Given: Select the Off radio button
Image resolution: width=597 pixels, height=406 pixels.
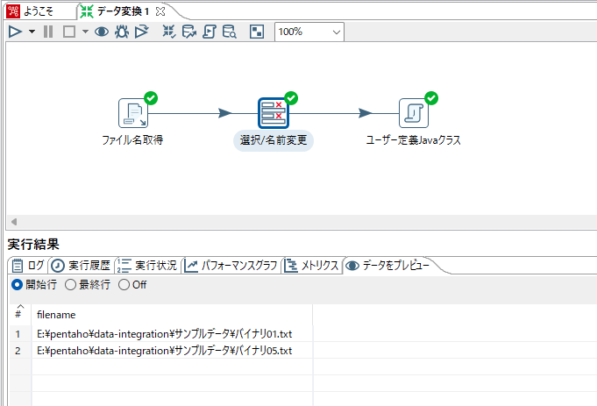Looking at the screenshot, I should click(x=124, y=285).
